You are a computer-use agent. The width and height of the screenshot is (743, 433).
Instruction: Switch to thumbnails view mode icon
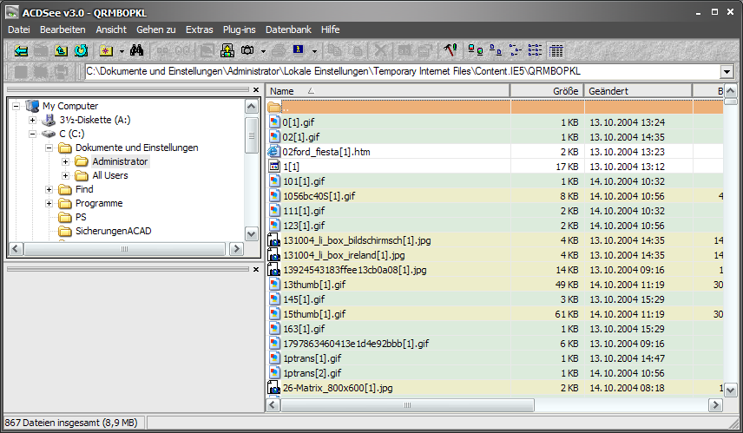476,49
